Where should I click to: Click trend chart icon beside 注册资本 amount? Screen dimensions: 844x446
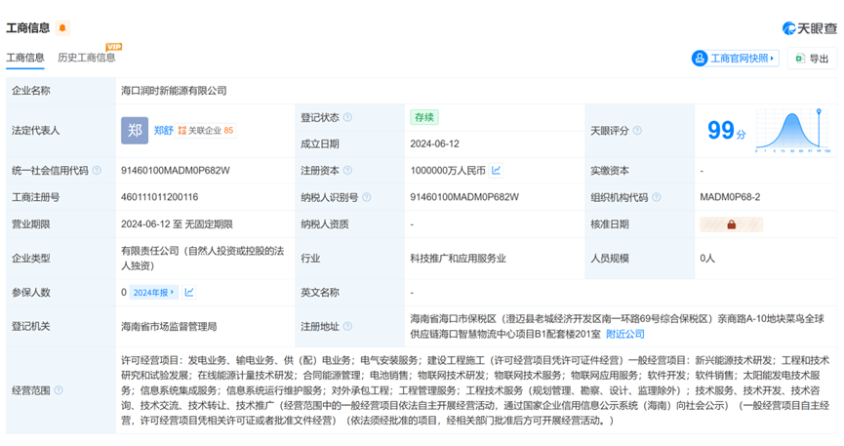[496, 171]
